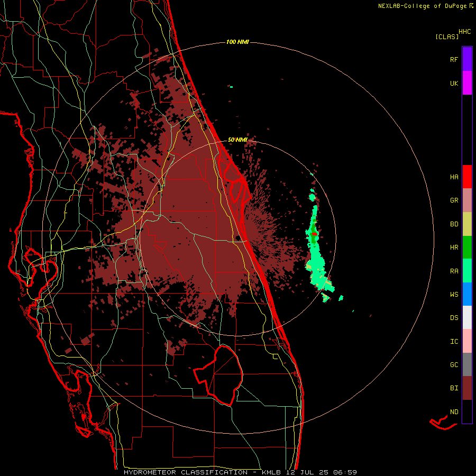Click the HHC product label
Viewport: 476px width, 476px height.
465,32
